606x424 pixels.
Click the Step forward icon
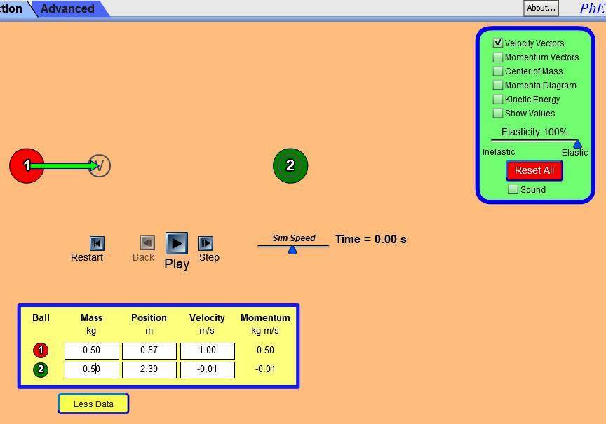[x=206, y=243]
